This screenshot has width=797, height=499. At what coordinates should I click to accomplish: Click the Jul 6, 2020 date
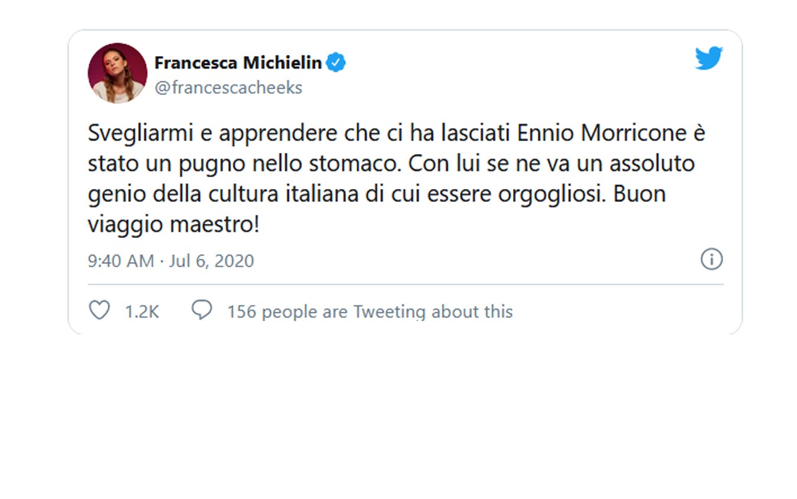coord(211,260)
